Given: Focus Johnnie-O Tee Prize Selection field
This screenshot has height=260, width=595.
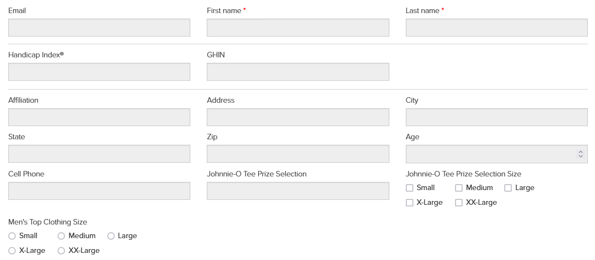Looking at the screenshot, I should click(297, 191).
